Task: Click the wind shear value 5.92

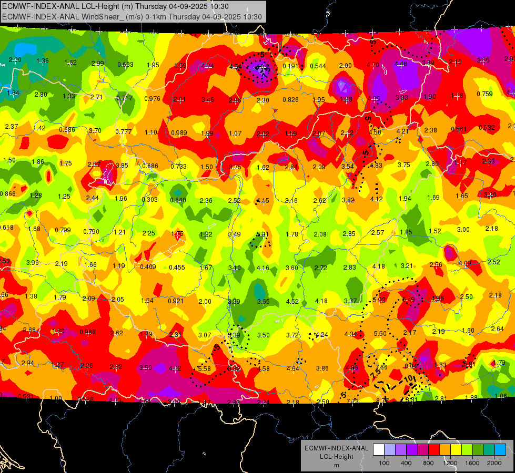Action: [379, 300]
